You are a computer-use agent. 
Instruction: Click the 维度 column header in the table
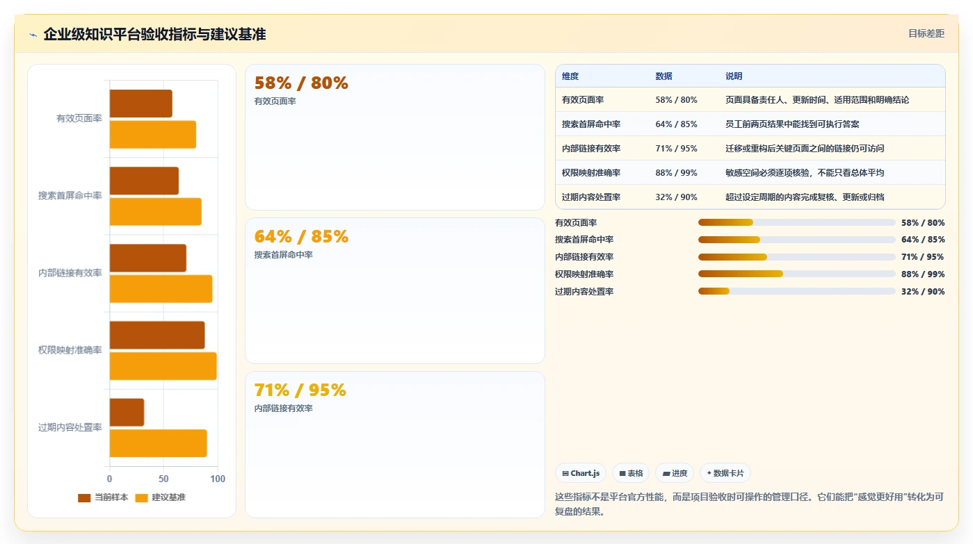point(570,76)
